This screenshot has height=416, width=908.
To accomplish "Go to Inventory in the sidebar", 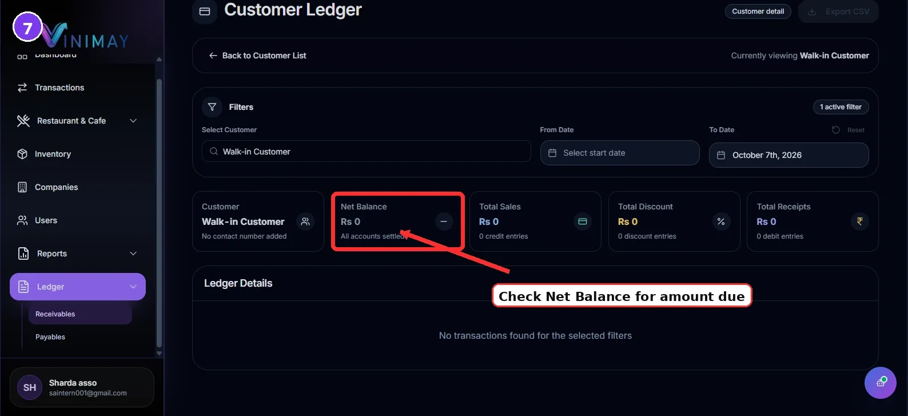I will 78,154.
